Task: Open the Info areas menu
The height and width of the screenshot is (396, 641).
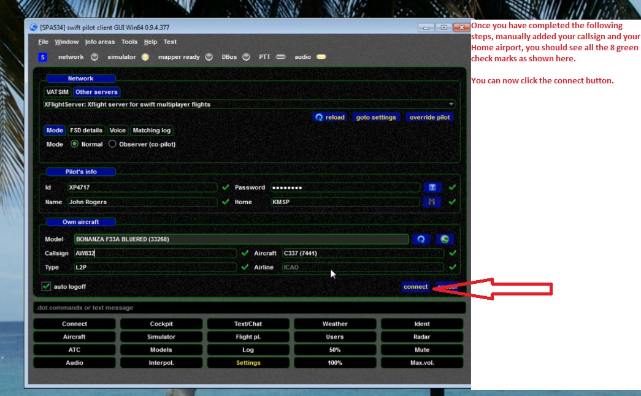Action: 100,42
